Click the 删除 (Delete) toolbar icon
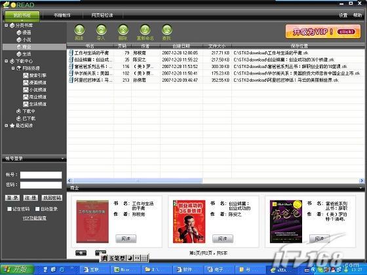Image resolution: width=367 pixels, height=275 pixels. click(123, 30)
